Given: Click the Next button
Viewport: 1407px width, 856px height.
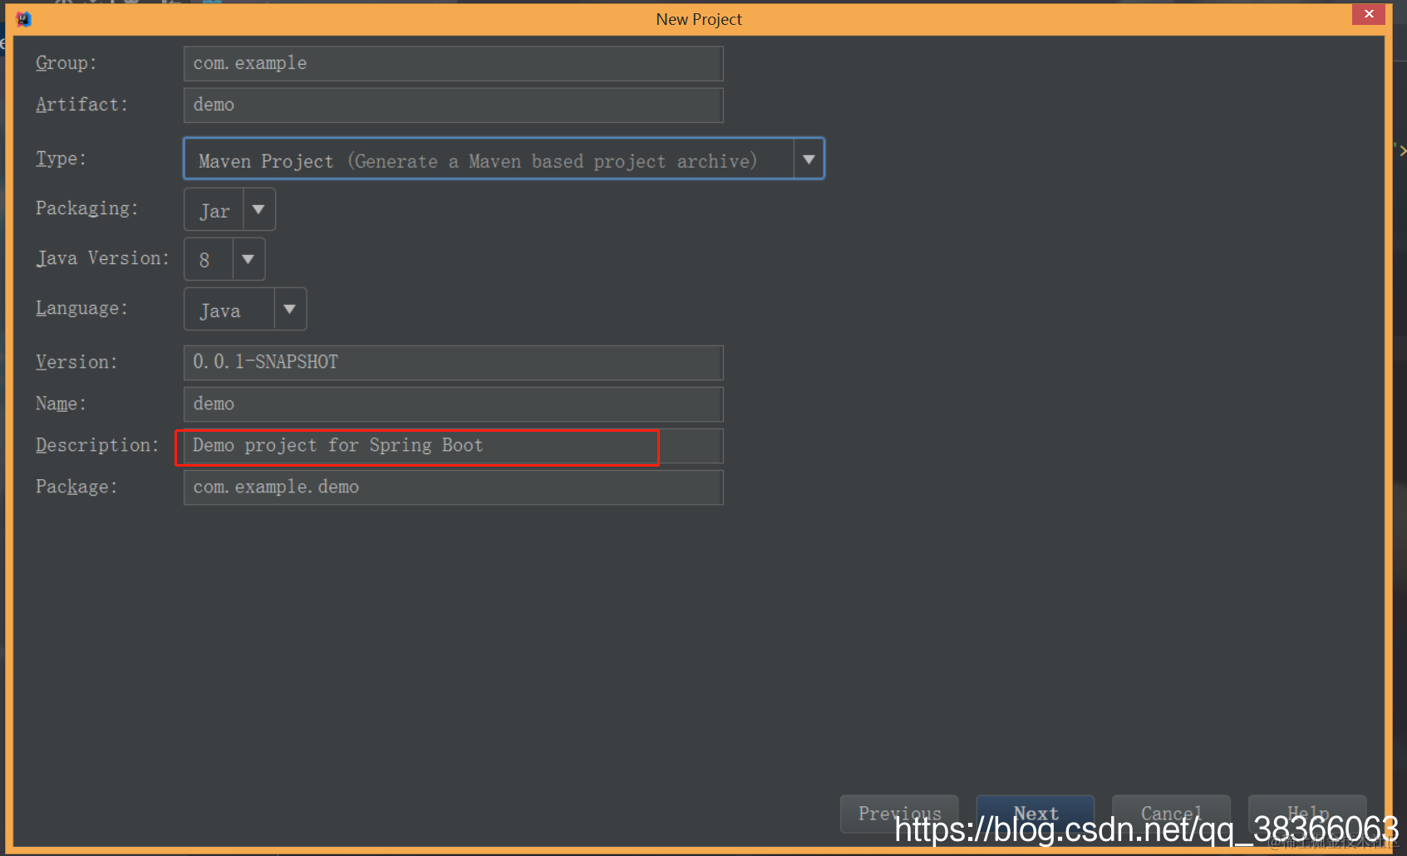Looking at the screenshot, I should (x=1036, y=814).
